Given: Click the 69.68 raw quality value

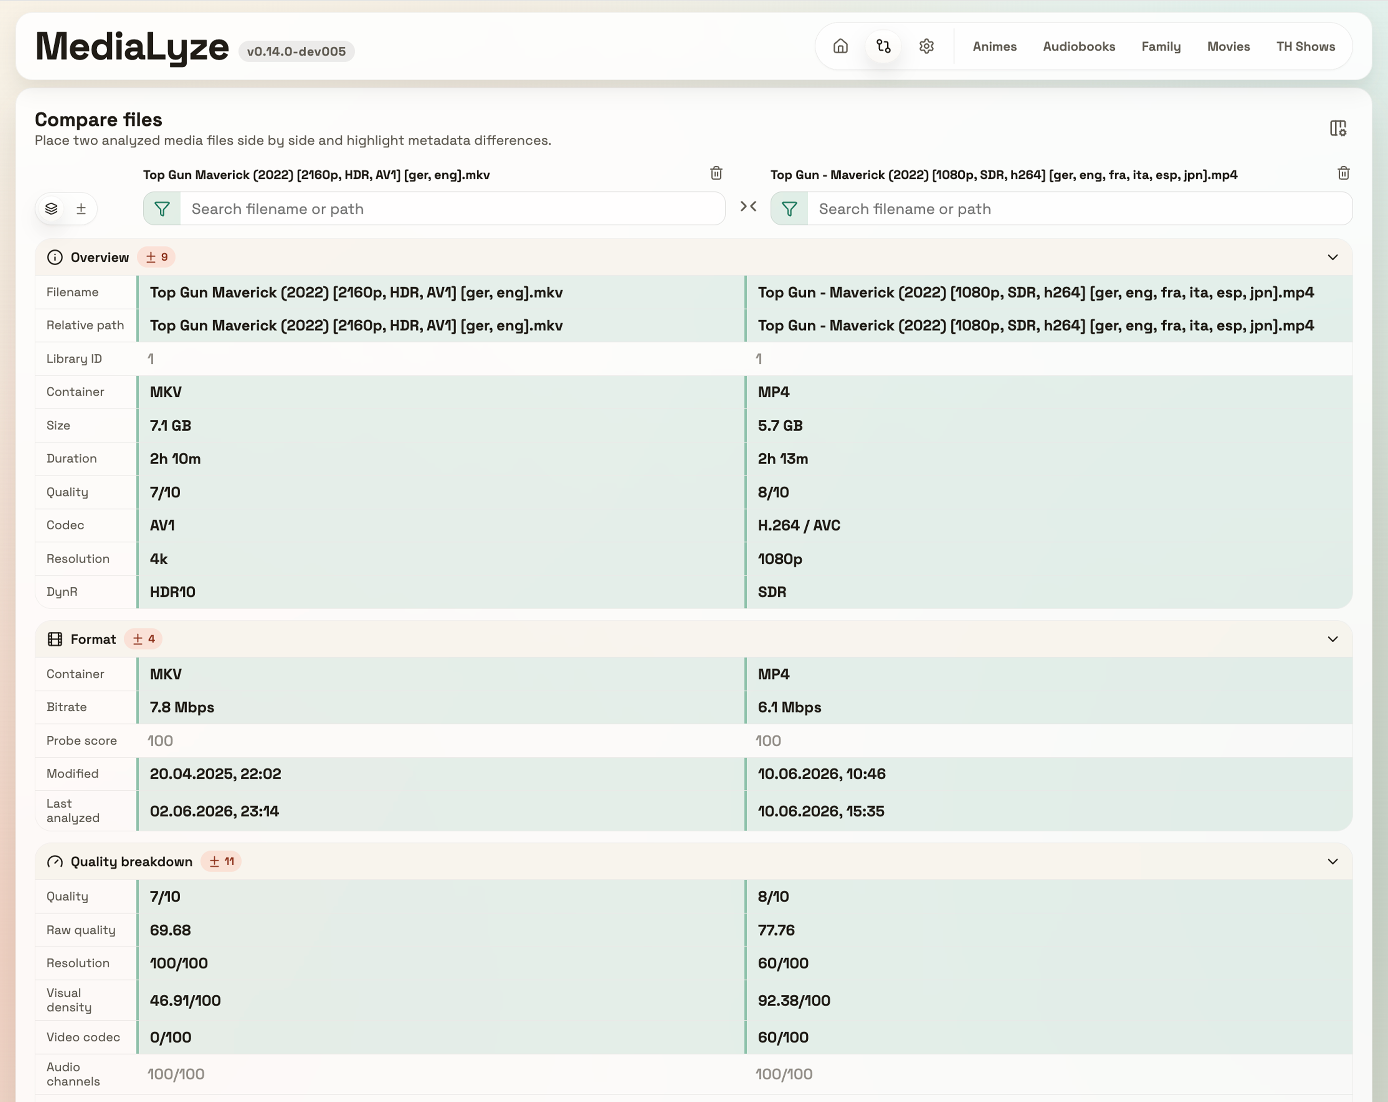Looking at the screenshot, I should 170,930.
